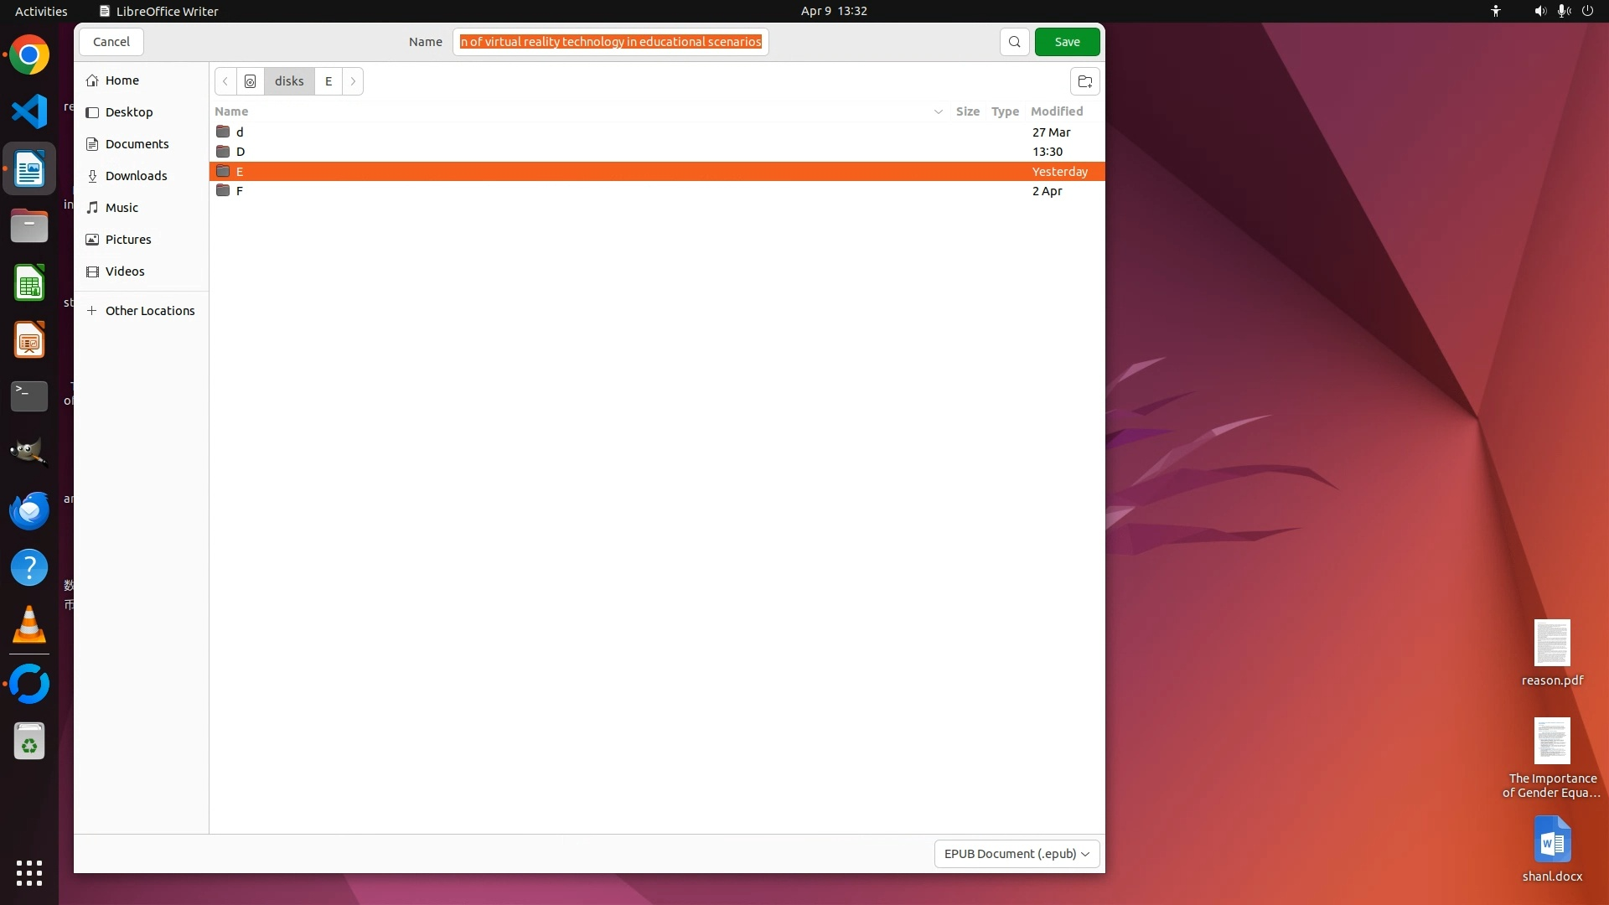Cancel the save dialog
Image resolution: width=1609 pixels, height=905 pixels.
(111, 42)
